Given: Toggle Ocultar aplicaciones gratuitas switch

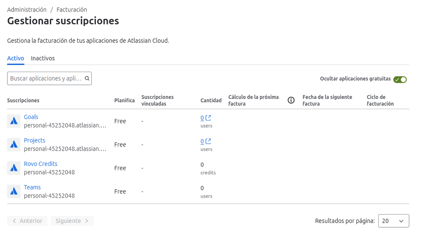Looking at the screenshot, I should pos(400,80).
